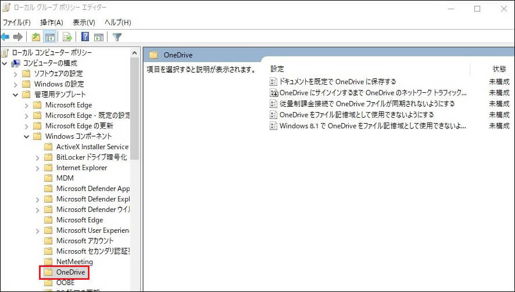515x292 pixels.
Task: Select ドキュメントを既定で OneDrive に保存する setting
Action: [x=338, y=82]
